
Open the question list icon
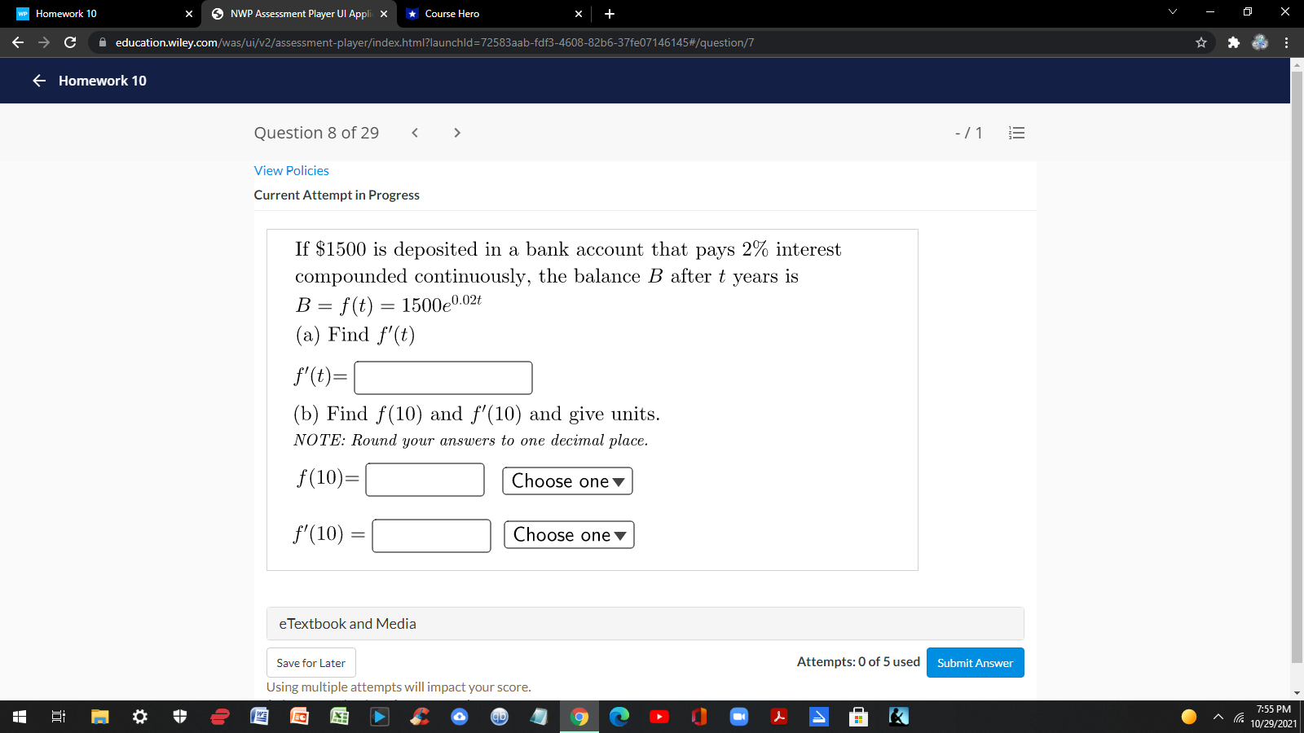click(1016, 133)
